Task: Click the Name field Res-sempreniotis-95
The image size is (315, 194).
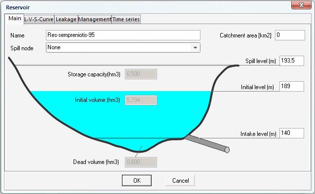Action: (x=123, y=35)
